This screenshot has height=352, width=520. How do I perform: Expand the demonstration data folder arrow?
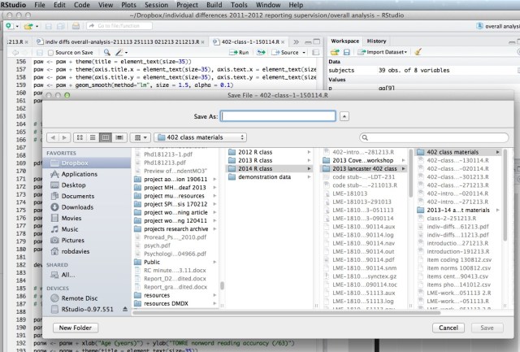coord(309,177)
